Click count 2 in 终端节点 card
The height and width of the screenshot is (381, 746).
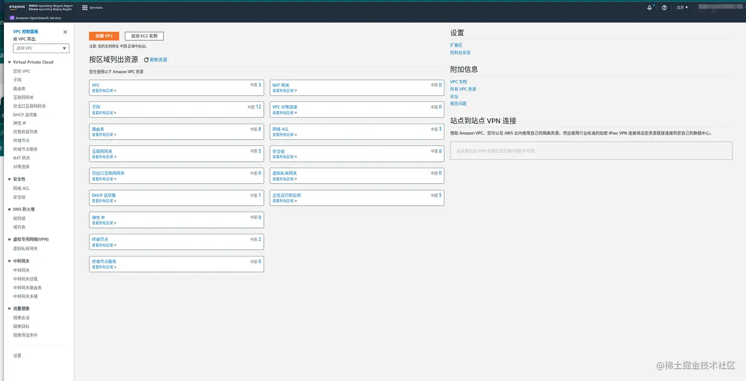click(260, 239)
